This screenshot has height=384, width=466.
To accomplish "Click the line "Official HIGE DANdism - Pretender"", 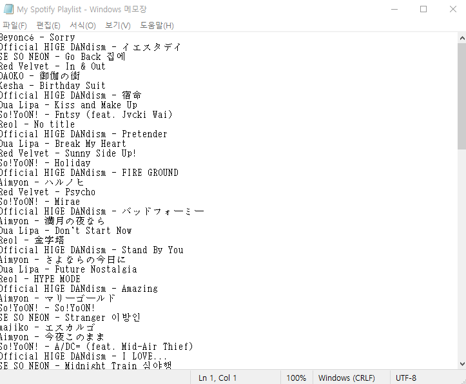I will 84,134.
